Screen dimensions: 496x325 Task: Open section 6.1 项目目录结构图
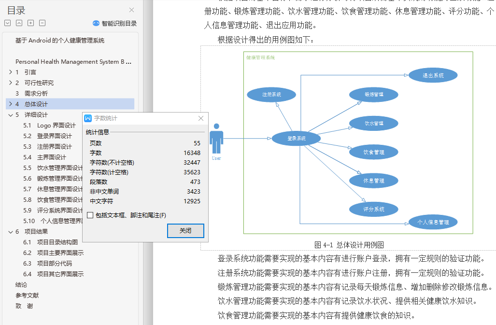tap(50, 242)
